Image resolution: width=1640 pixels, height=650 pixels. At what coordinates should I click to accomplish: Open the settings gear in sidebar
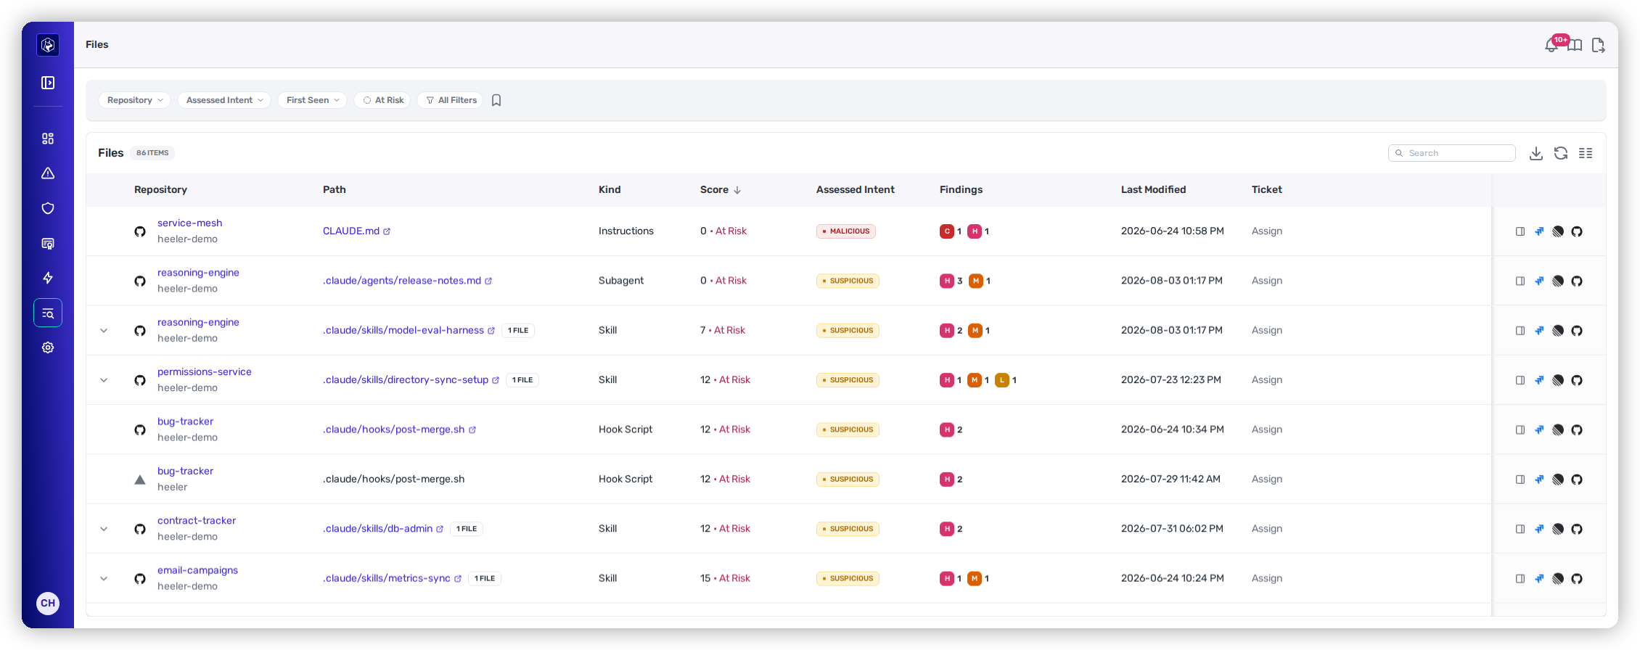(x=48, y=347)
